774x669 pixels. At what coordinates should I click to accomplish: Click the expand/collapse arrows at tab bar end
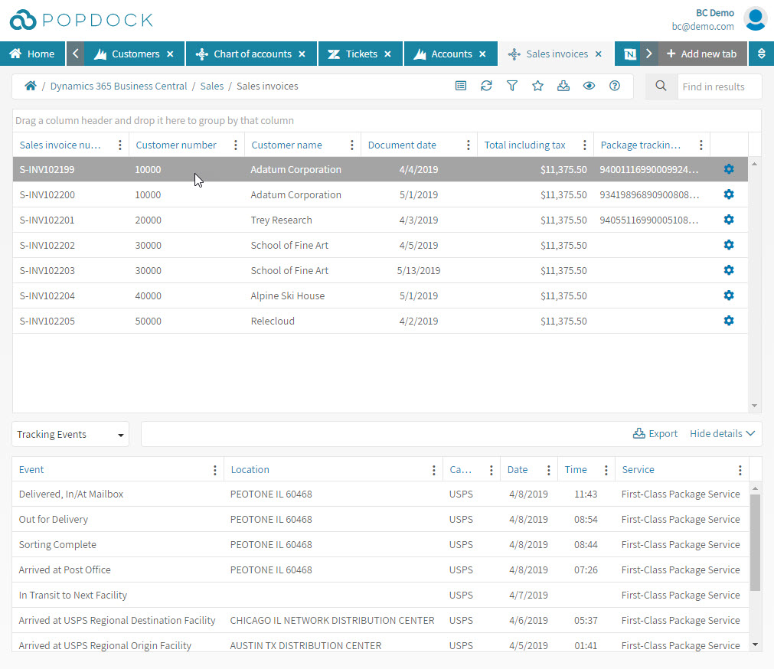pyautogui.click(x=762, y=54)
